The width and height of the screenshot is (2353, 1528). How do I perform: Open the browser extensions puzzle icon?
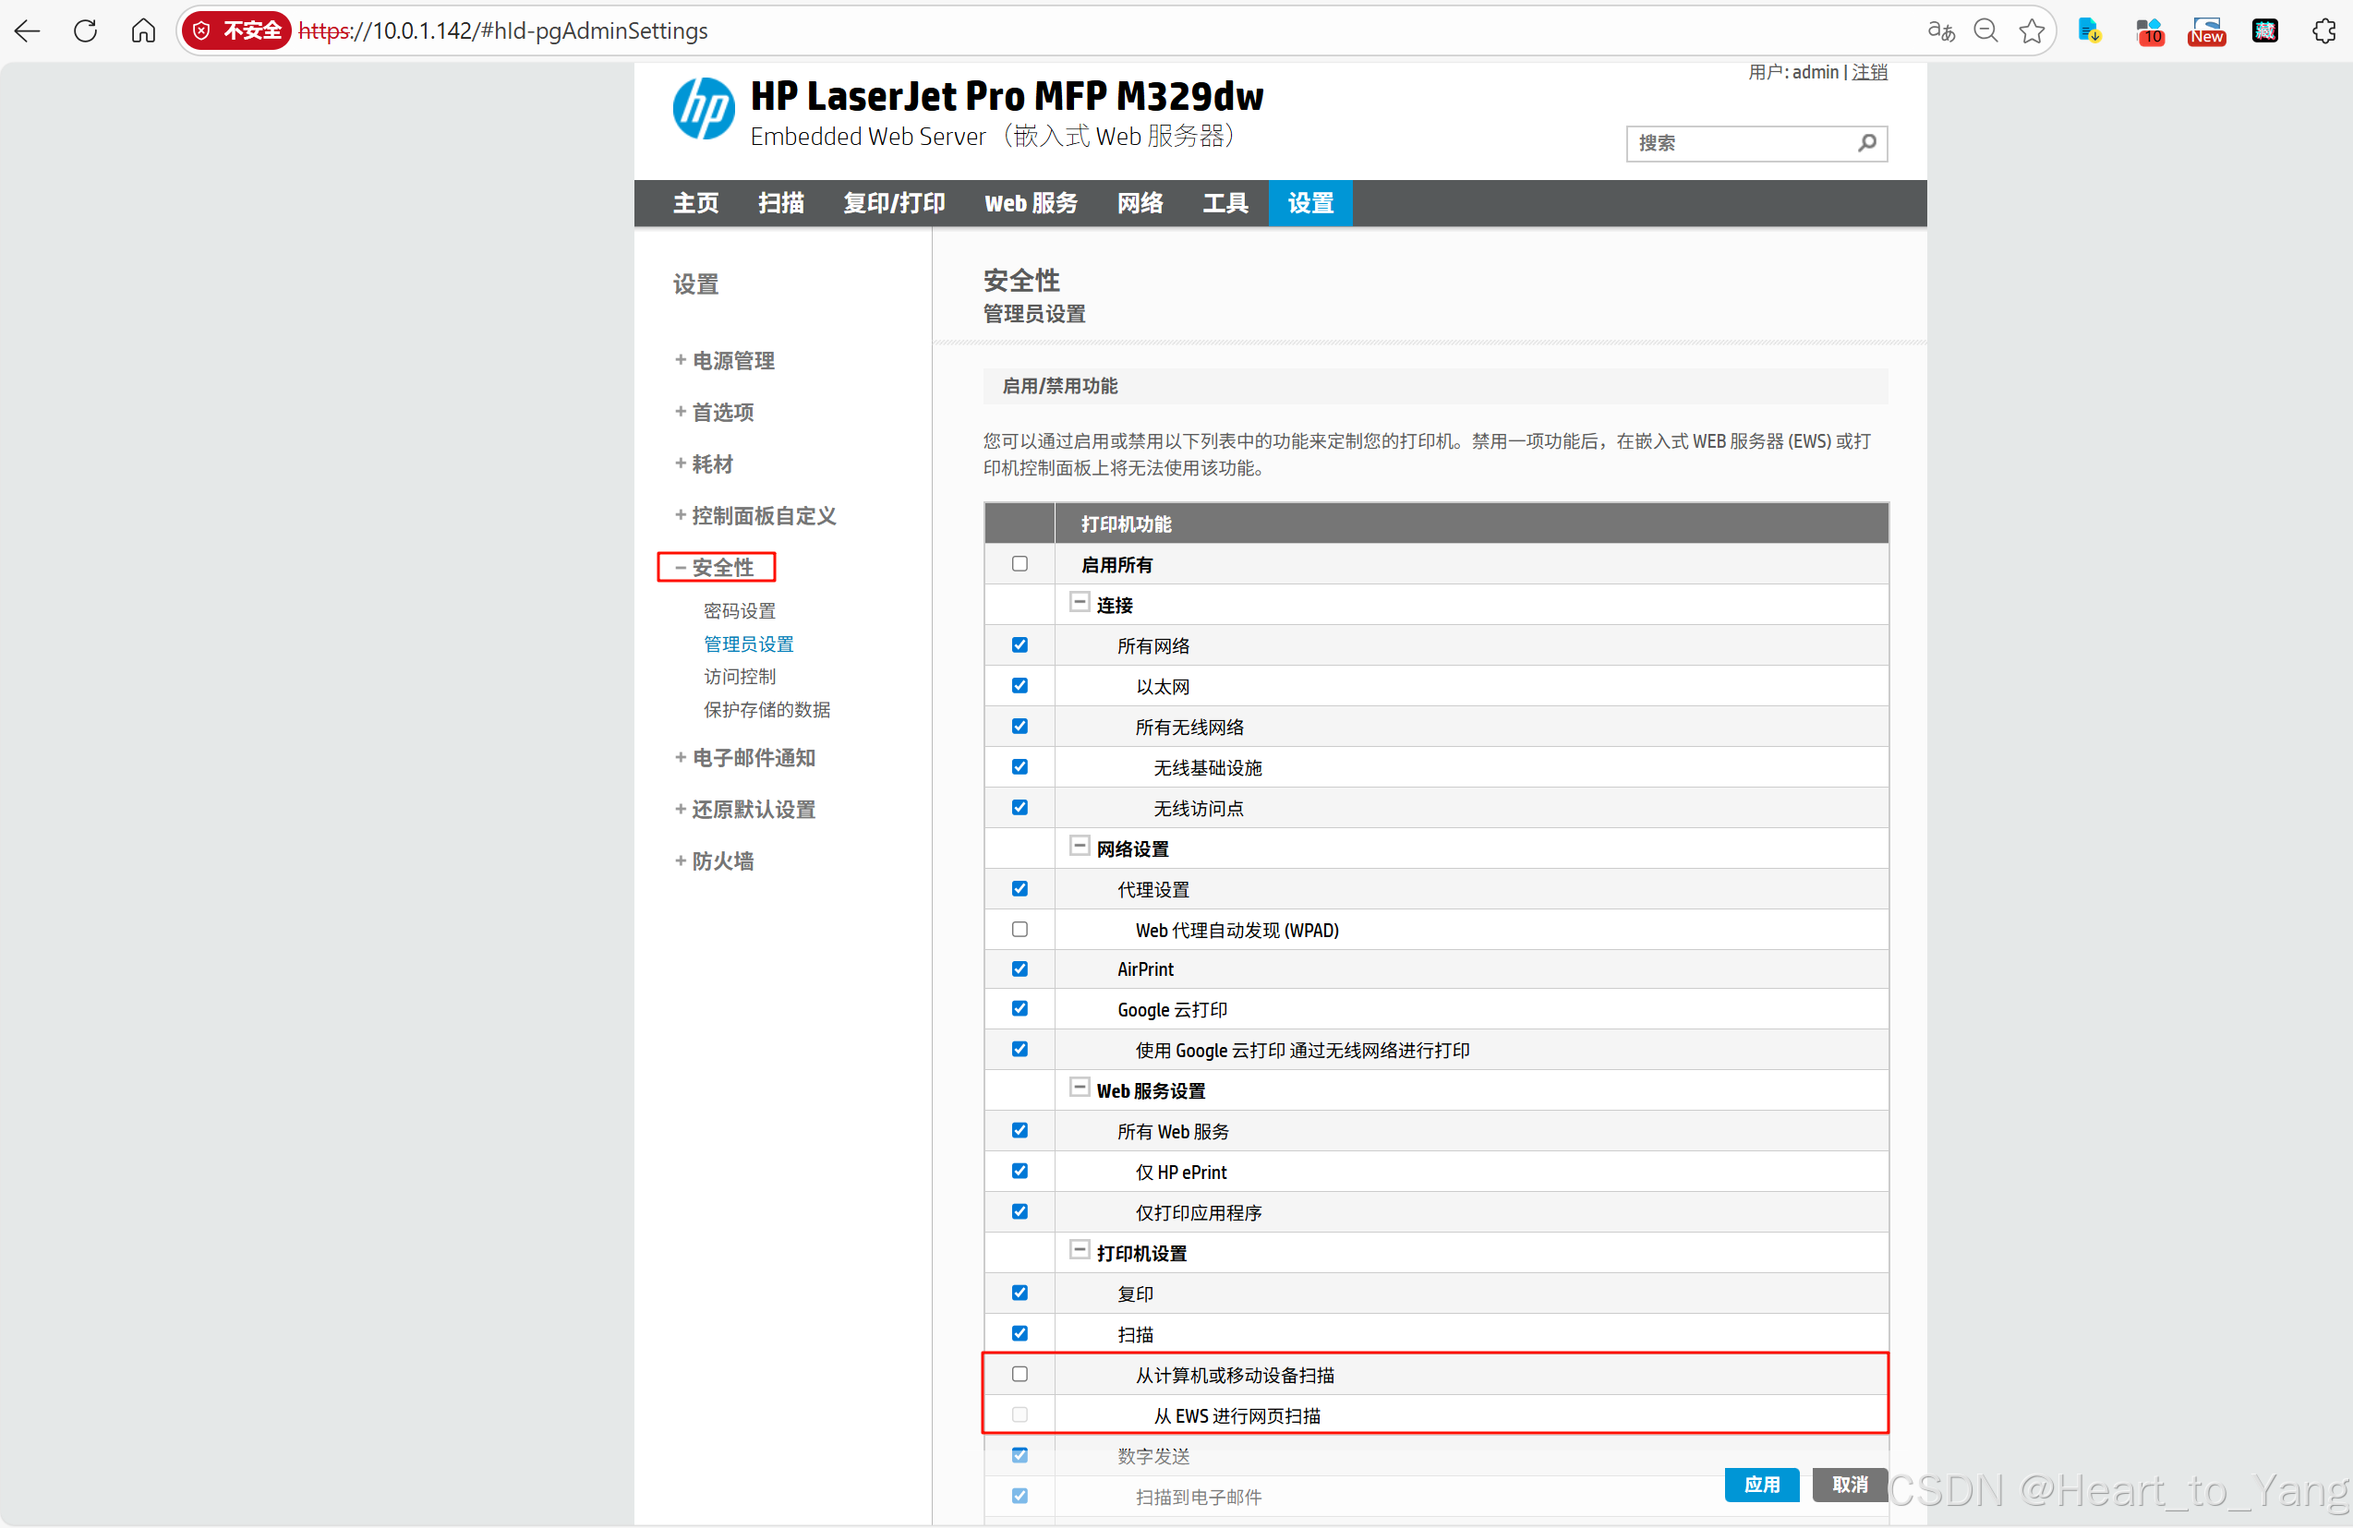[x=2324, y=30]
